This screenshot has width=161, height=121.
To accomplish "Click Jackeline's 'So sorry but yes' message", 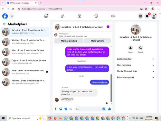I will pyautogui.click(x=79, y=93).
